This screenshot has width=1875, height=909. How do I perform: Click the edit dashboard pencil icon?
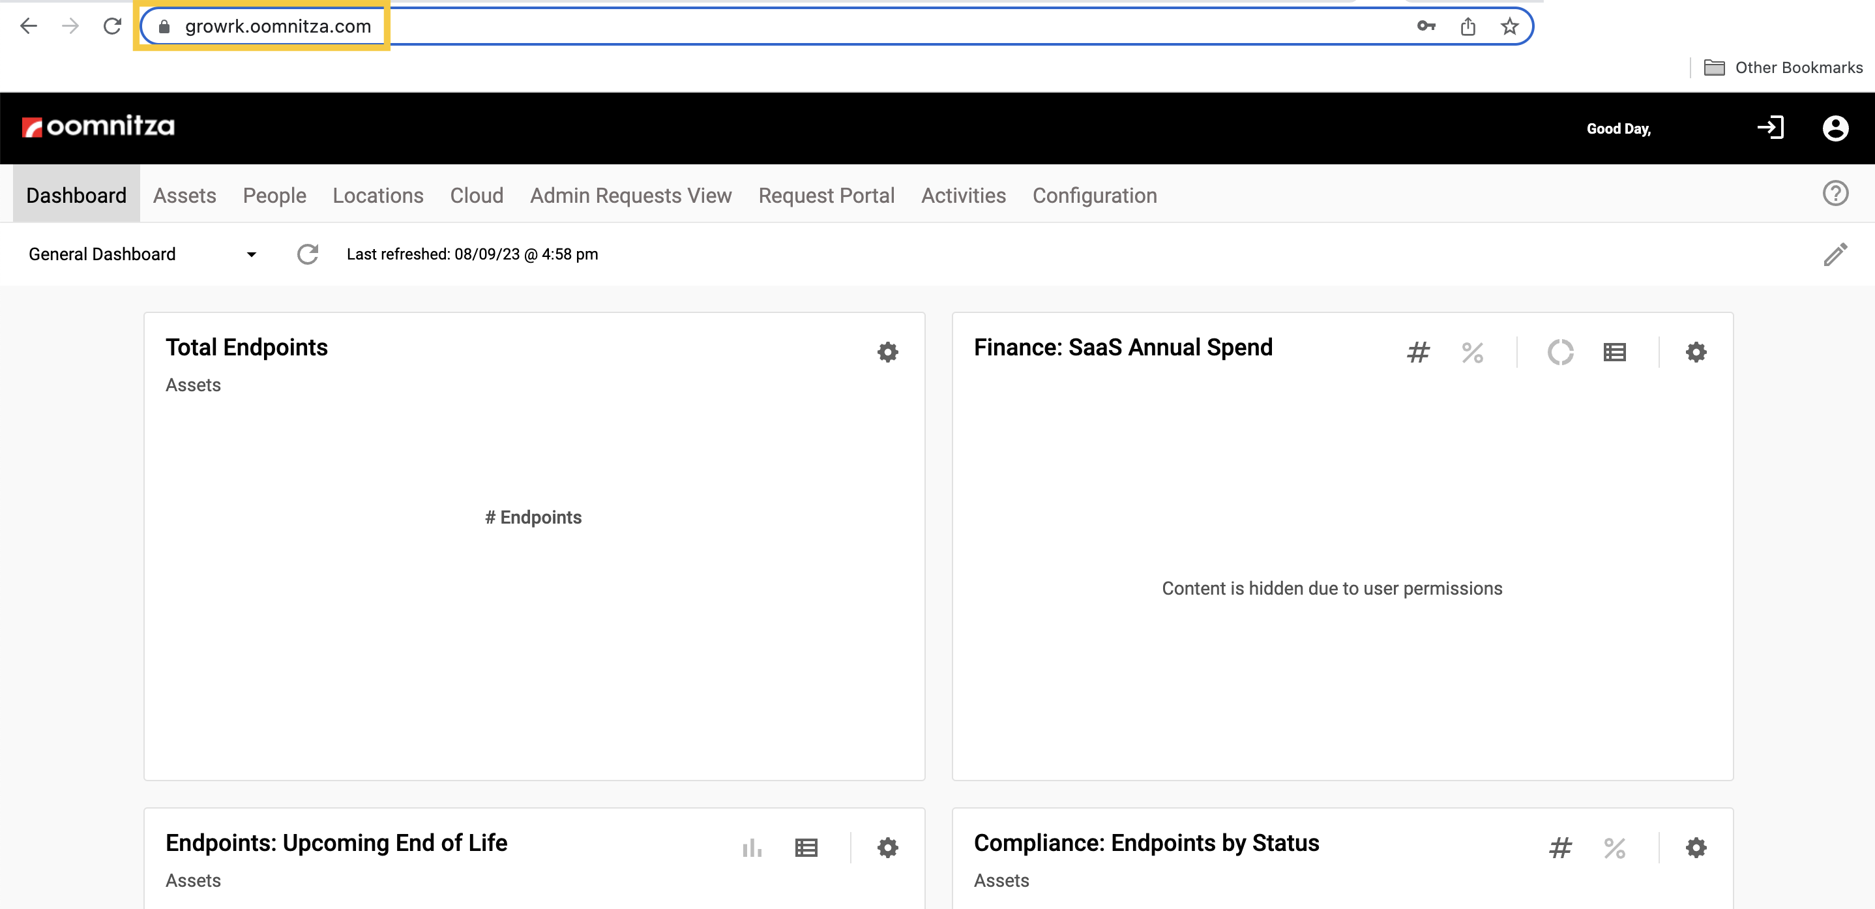tap(1834, 255)
